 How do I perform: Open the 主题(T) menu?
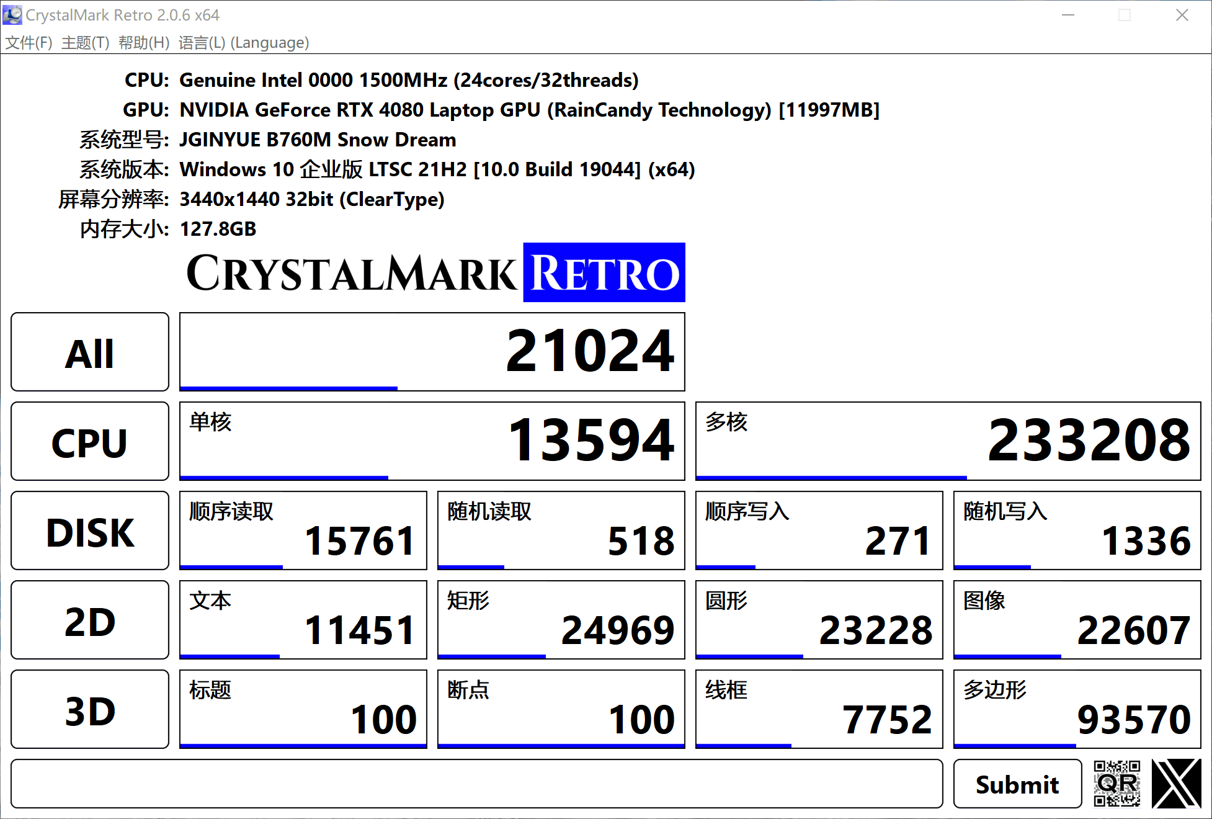[86, 43]
